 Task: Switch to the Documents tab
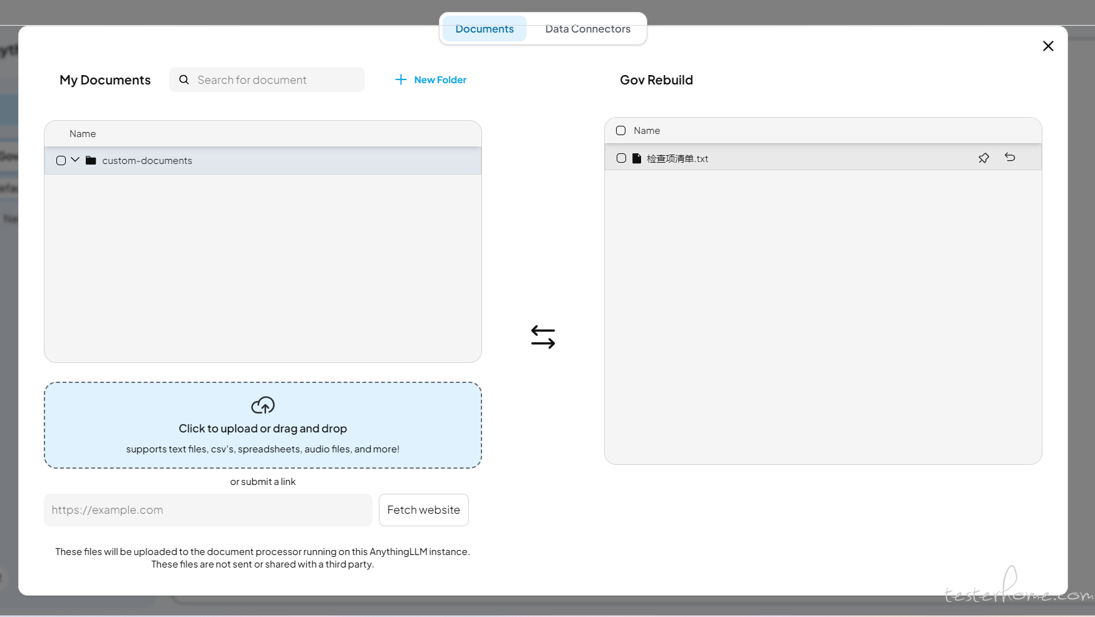(x=484, y=29)
